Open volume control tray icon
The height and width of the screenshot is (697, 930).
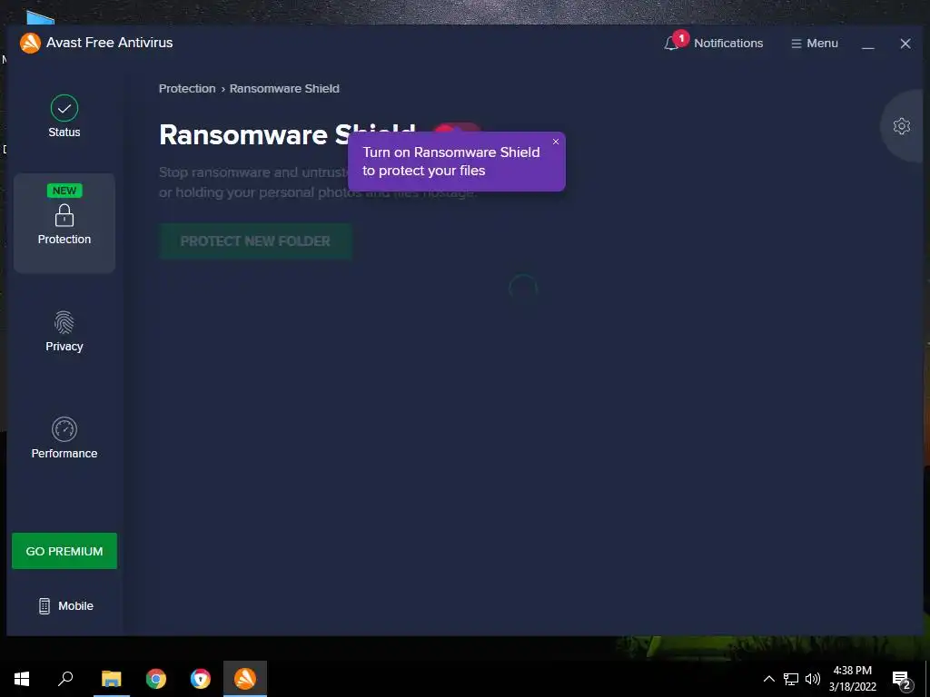tap(813, 679)
